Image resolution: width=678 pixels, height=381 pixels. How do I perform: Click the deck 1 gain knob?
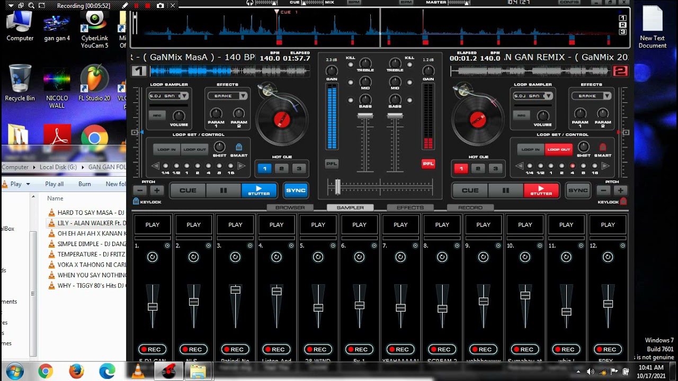click(x=332, y=70)
